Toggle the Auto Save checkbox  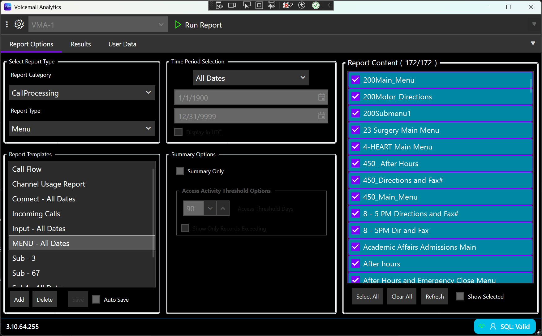coord(96,299)
